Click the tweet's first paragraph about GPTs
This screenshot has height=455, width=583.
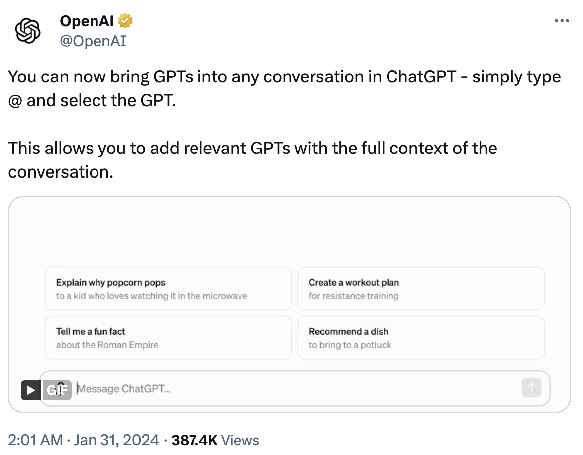(284, 89)
